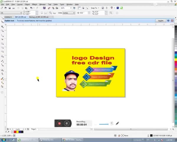Pick the red document palette swatch
This screenshot has width=177, height=142.
tap(15, 132)
